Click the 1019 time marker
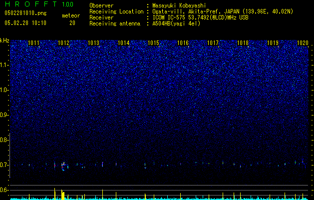 273,43
